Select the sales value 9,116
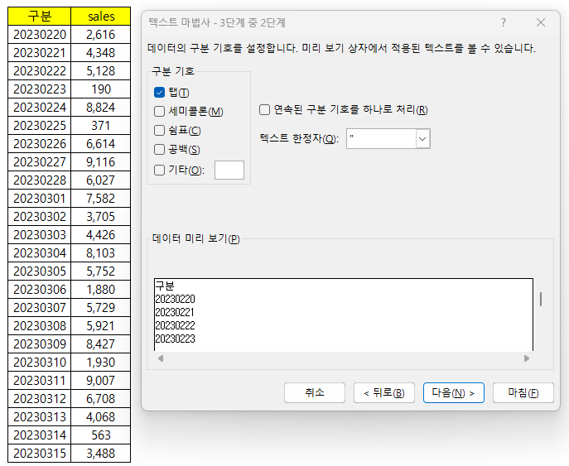569x466 pixels. (x=101, y=162)
